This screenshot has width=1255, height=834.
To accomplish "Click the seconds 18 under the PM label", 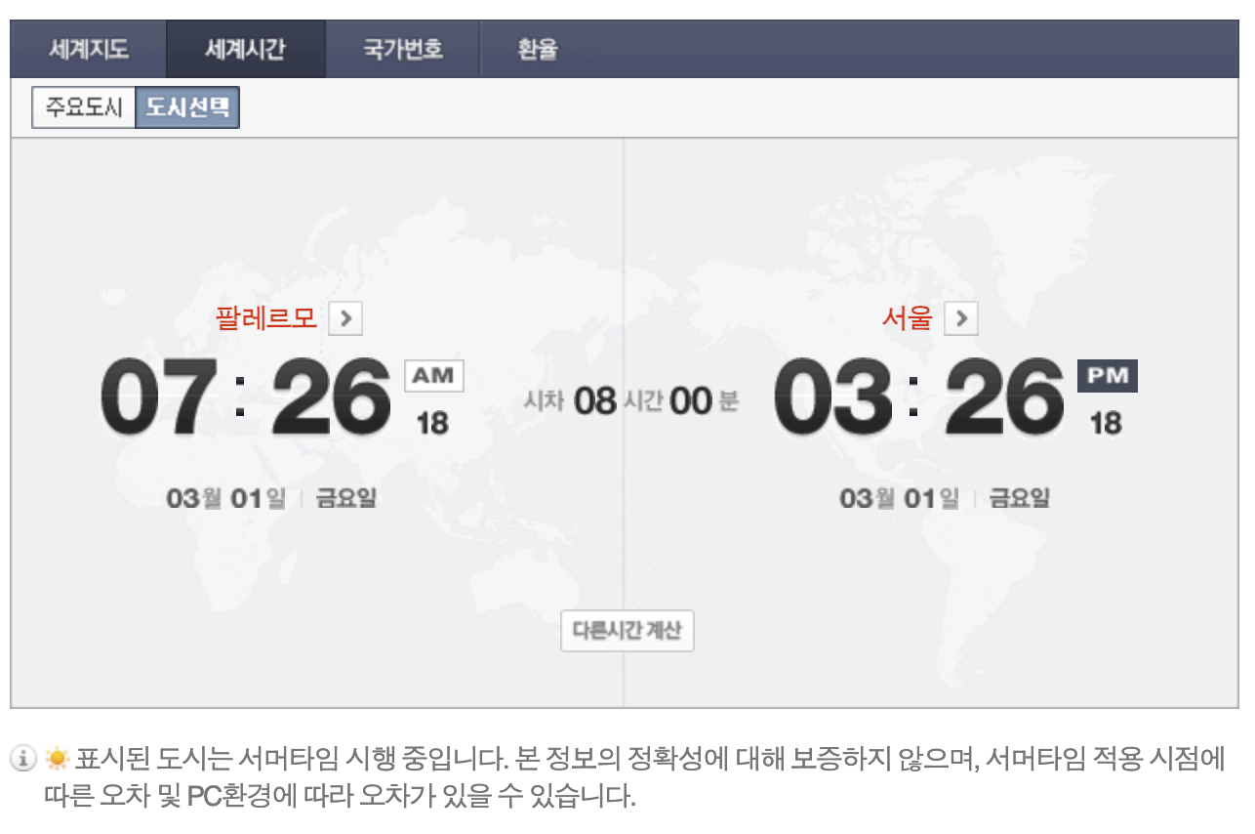I will tap(1106, 424).
